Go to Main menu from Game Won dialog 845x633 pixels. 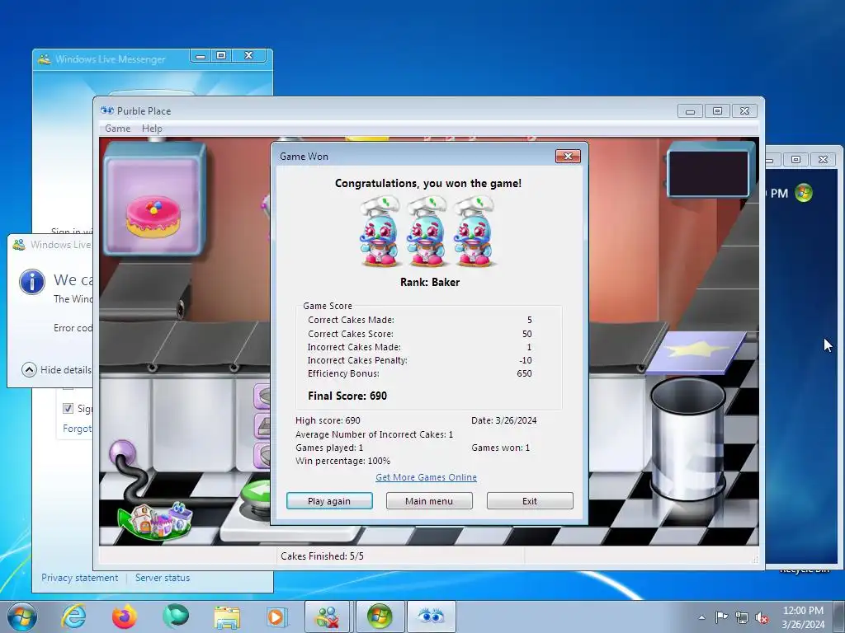[x=429, y=500]
